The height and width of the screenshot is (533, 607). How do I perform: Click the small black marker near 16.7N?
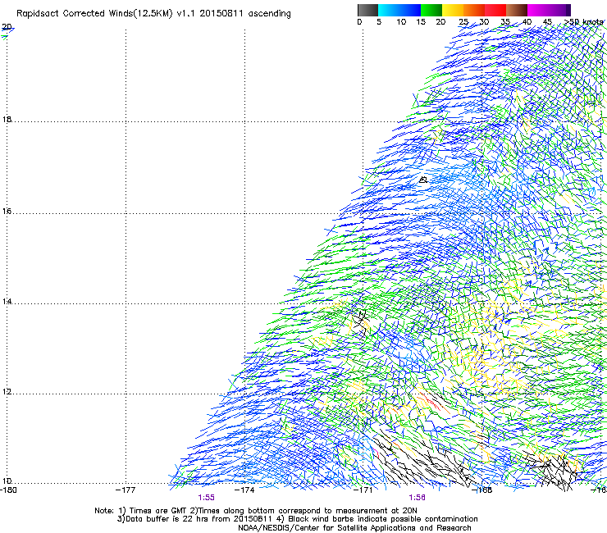(423, 180)
